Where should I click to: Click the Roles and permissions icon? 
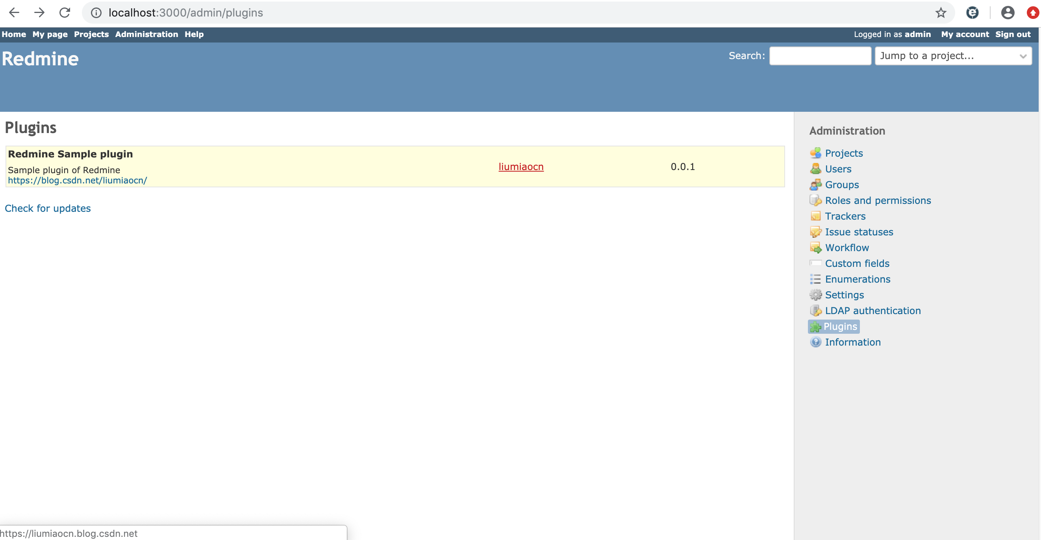pos(815,200)
